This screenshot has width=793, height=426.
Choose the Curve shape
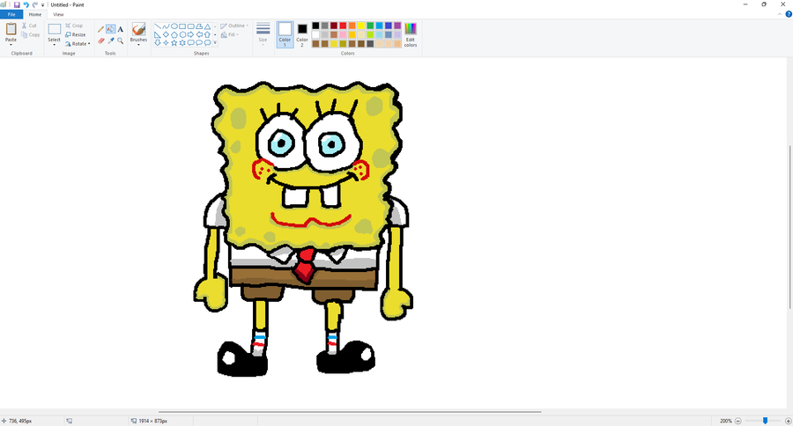tap(166, 26)
